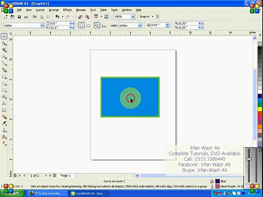The height and width of the screenshot is (197, 263).
Task: Toggle landscape page orientation
Action: [x=88, y=26]
